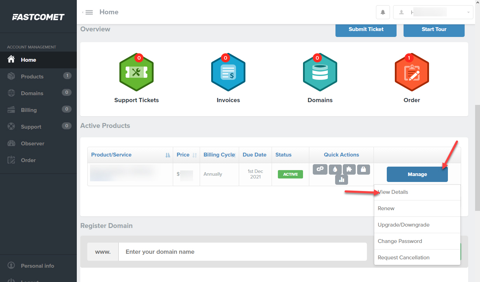
Task: Open Observer sidebar item
Action: [x=38, y=144]
